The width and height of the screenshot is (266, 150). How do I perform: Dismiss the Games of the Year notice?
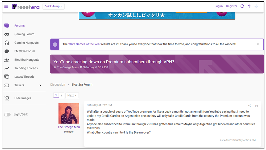(x=258, y=44)
